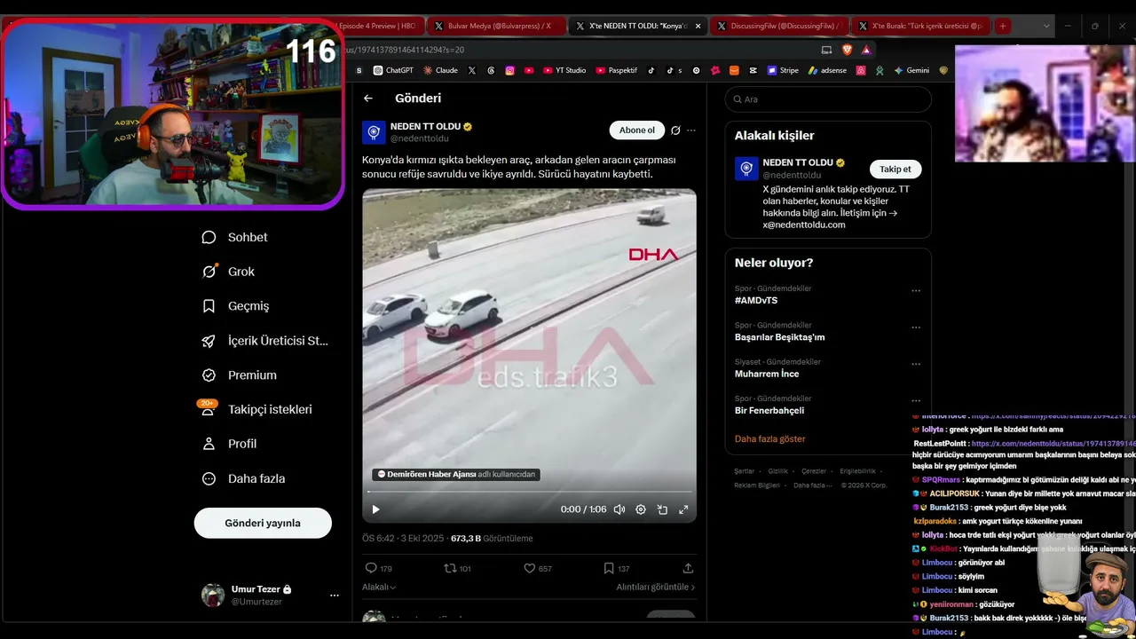Open the x@nedenttoldu.com email link

(804, 225)
